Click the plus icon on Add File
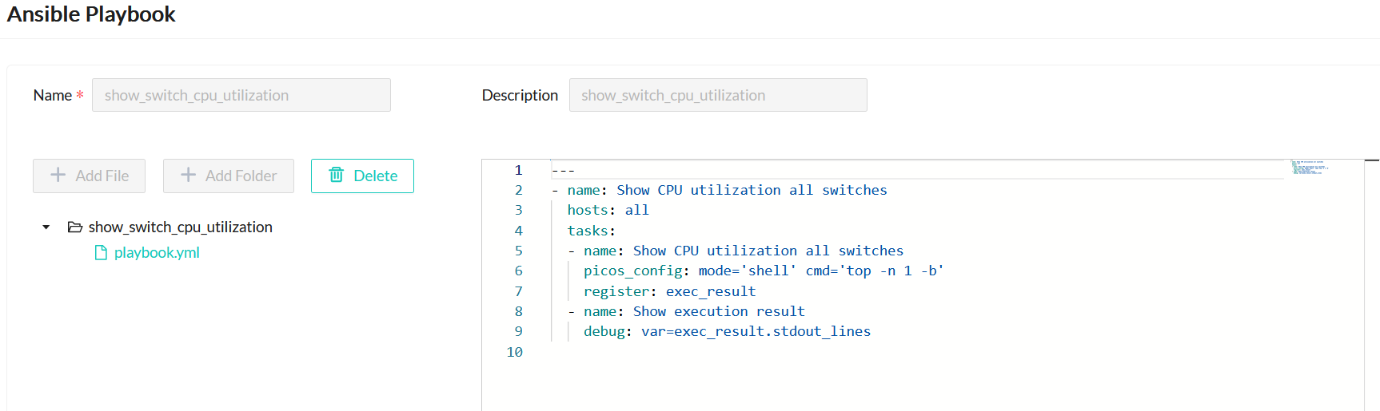Screen dimensions: 1380x411 click(x=58, y=176)
